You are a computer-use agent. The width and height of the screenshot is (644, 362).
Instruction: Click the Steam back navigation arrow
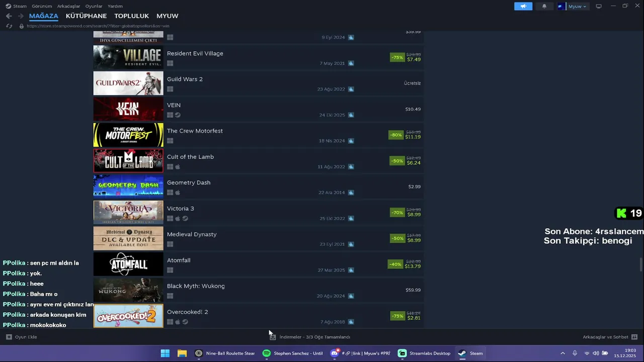(9, 16)
